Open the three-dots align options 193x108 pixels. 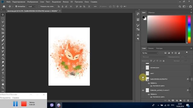click(95, 7)
